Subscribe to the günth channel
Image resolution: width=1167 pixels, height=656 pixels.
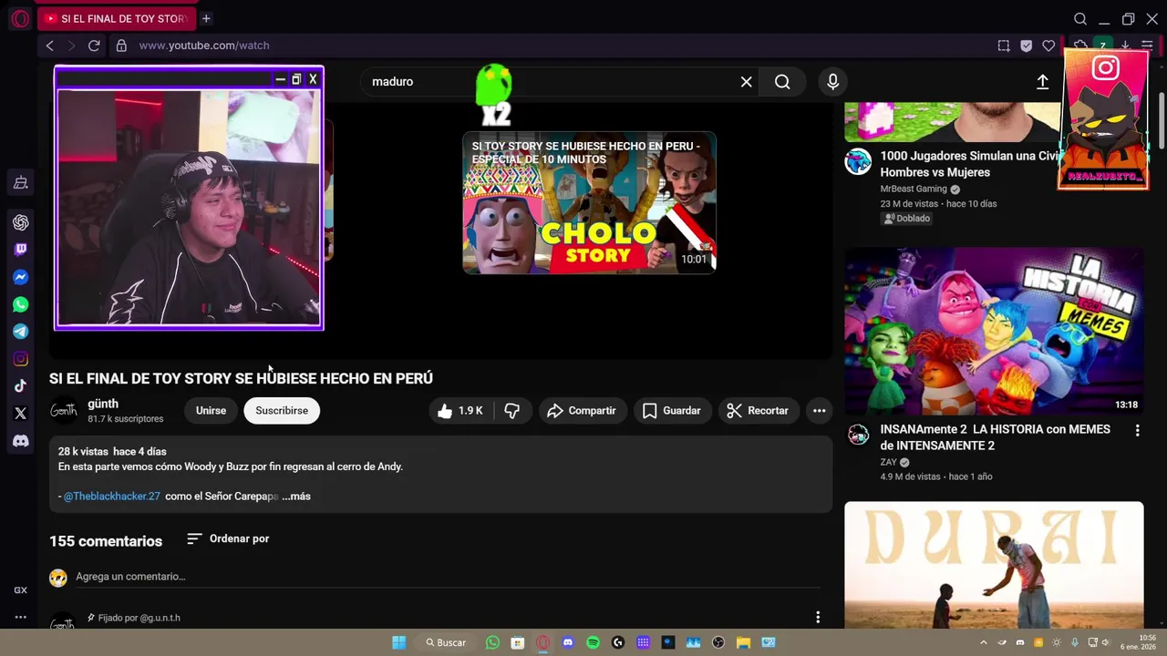[x=282, y=411]
